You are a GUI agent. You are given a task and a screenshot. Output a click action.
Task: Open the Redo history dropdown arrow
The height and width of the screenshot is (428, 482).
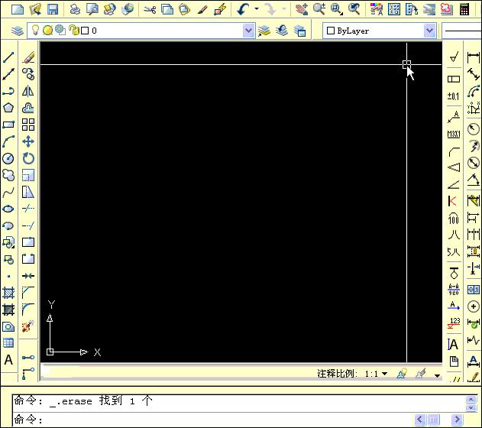pos(284,9)
